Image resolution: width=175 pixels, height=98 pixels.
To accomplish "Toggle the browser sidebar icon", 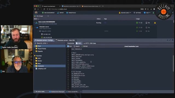I will point(35,9).
